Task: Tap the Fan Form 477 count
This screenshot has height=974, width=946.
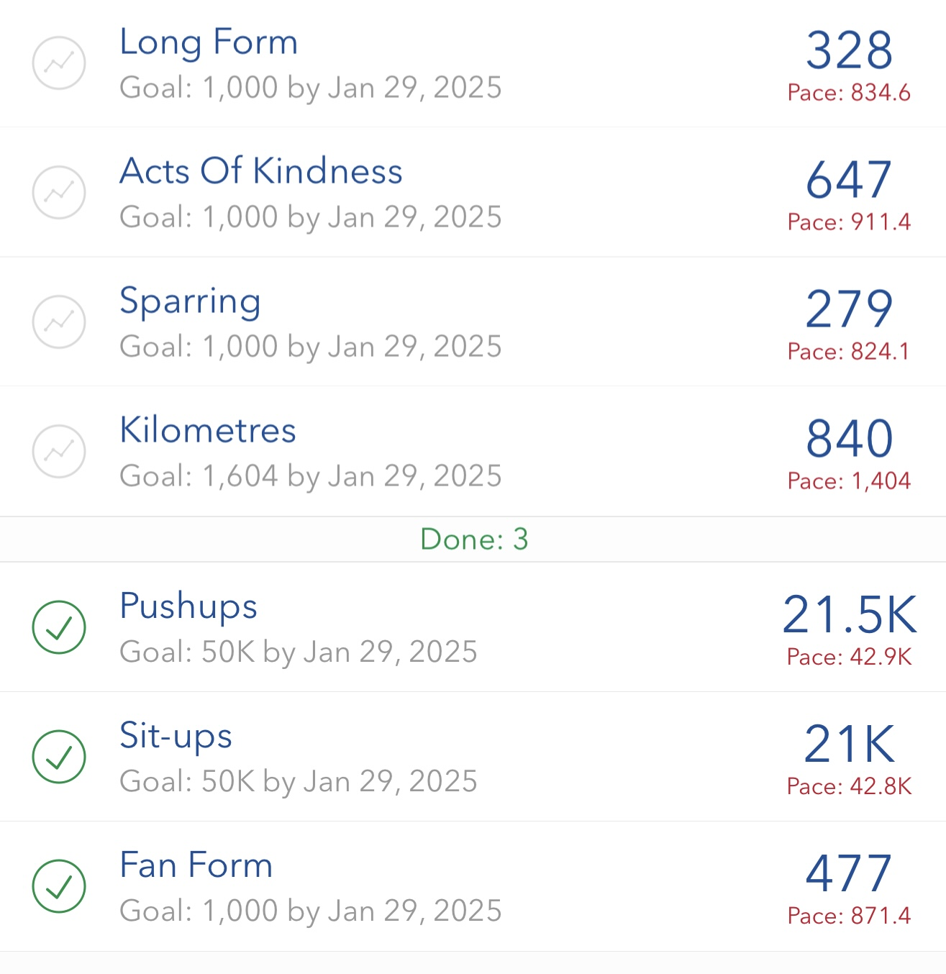Action: (850, 874)
